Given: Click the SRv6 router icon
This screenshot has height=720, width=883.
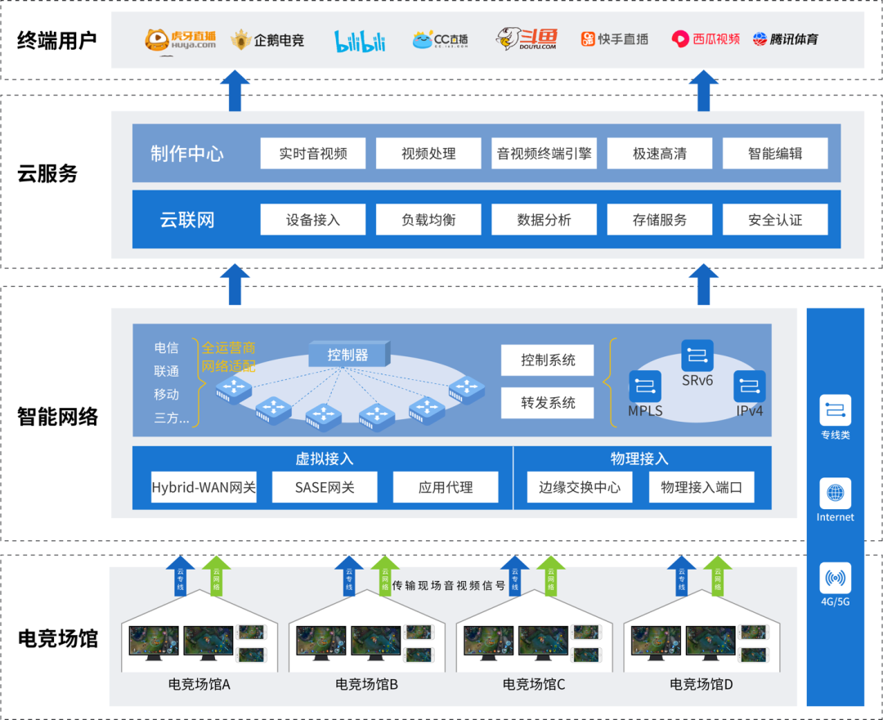Looking at the screenshot, I should click(697, 356).
